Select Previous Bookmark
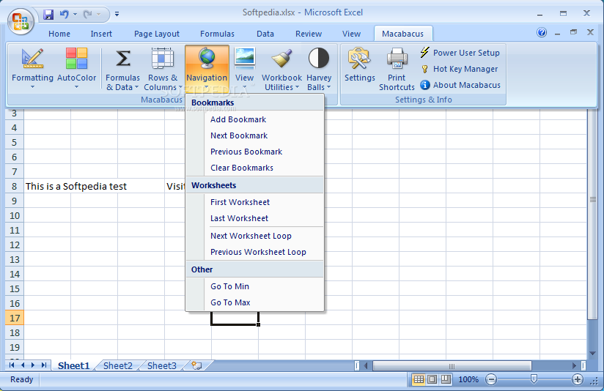 pyautogui.click(x=254, y=152)
